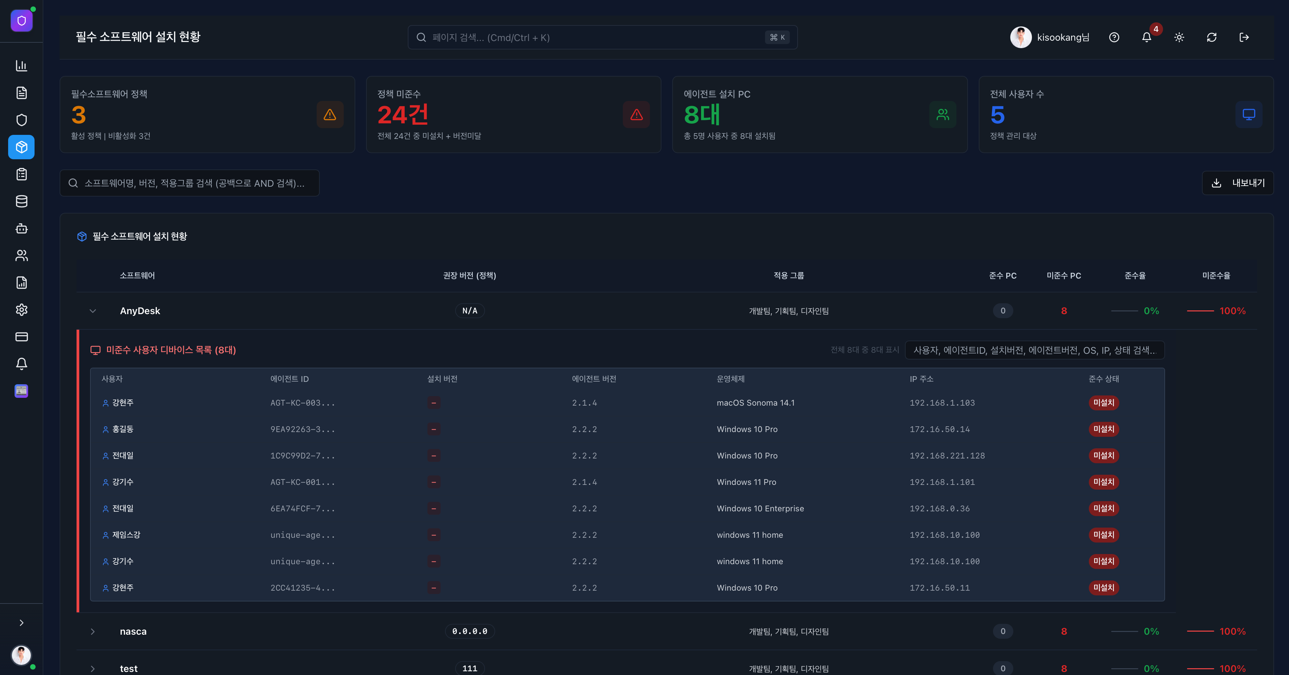Screen dimensions: 1289x675
Task: Focus the software name search field
Action: [190, 183]
